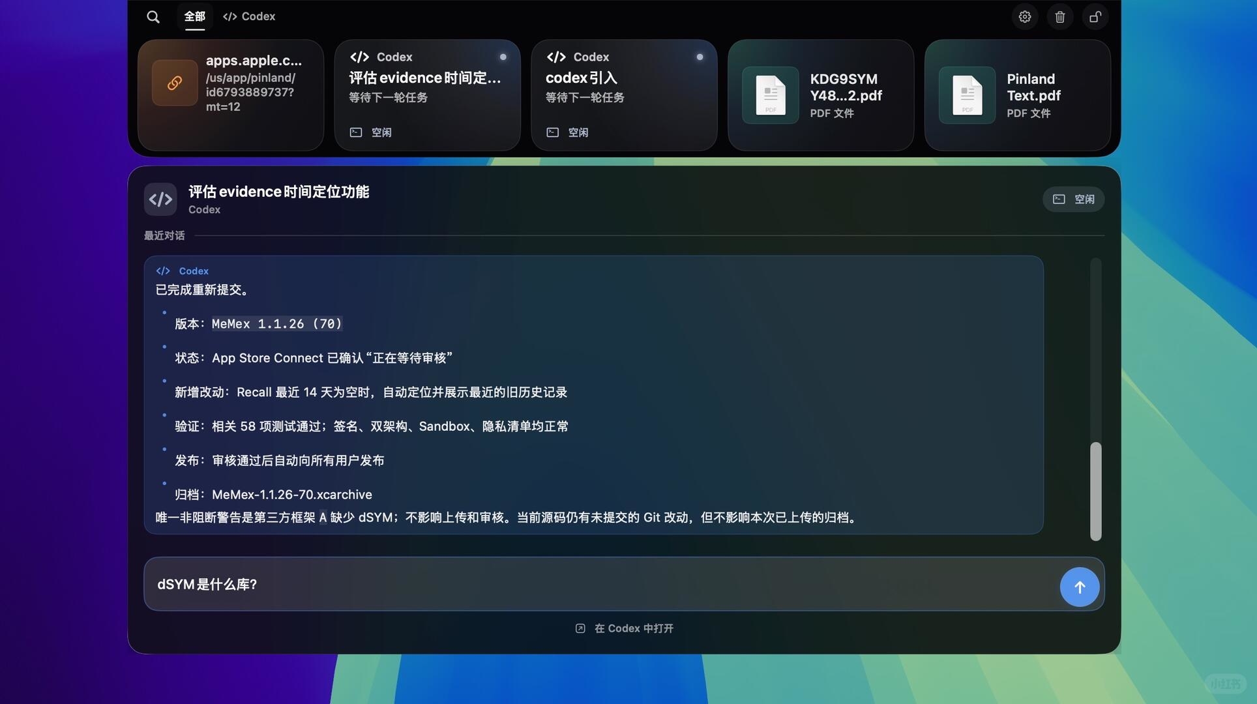Click the KDG9SYM Y48...2.pdf file name
The image size is (1257, 704).
(846, 87)
